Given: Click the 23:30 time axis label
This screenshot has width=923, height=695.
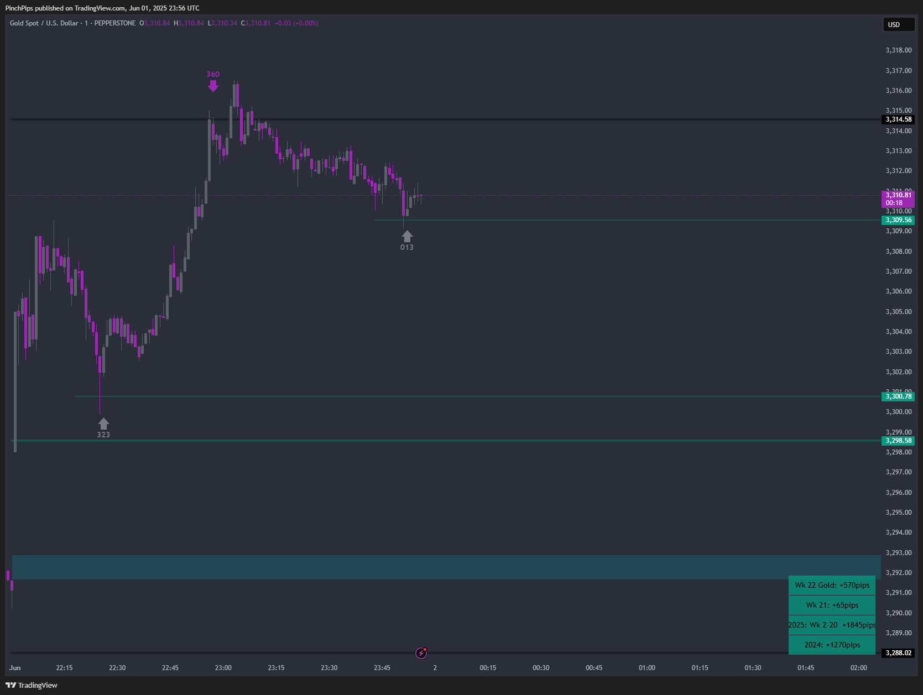Looking at the screenshot, I should (329, 668).
